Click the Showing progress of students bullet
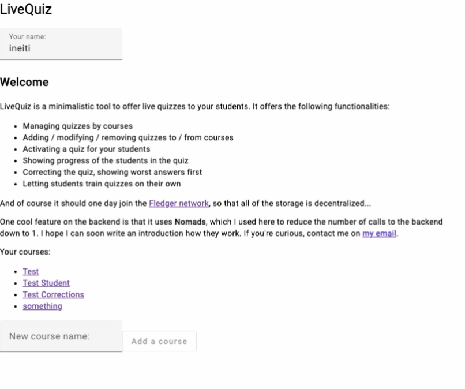The width and height of the screenshot is (465, 389). tap(105, 160)
